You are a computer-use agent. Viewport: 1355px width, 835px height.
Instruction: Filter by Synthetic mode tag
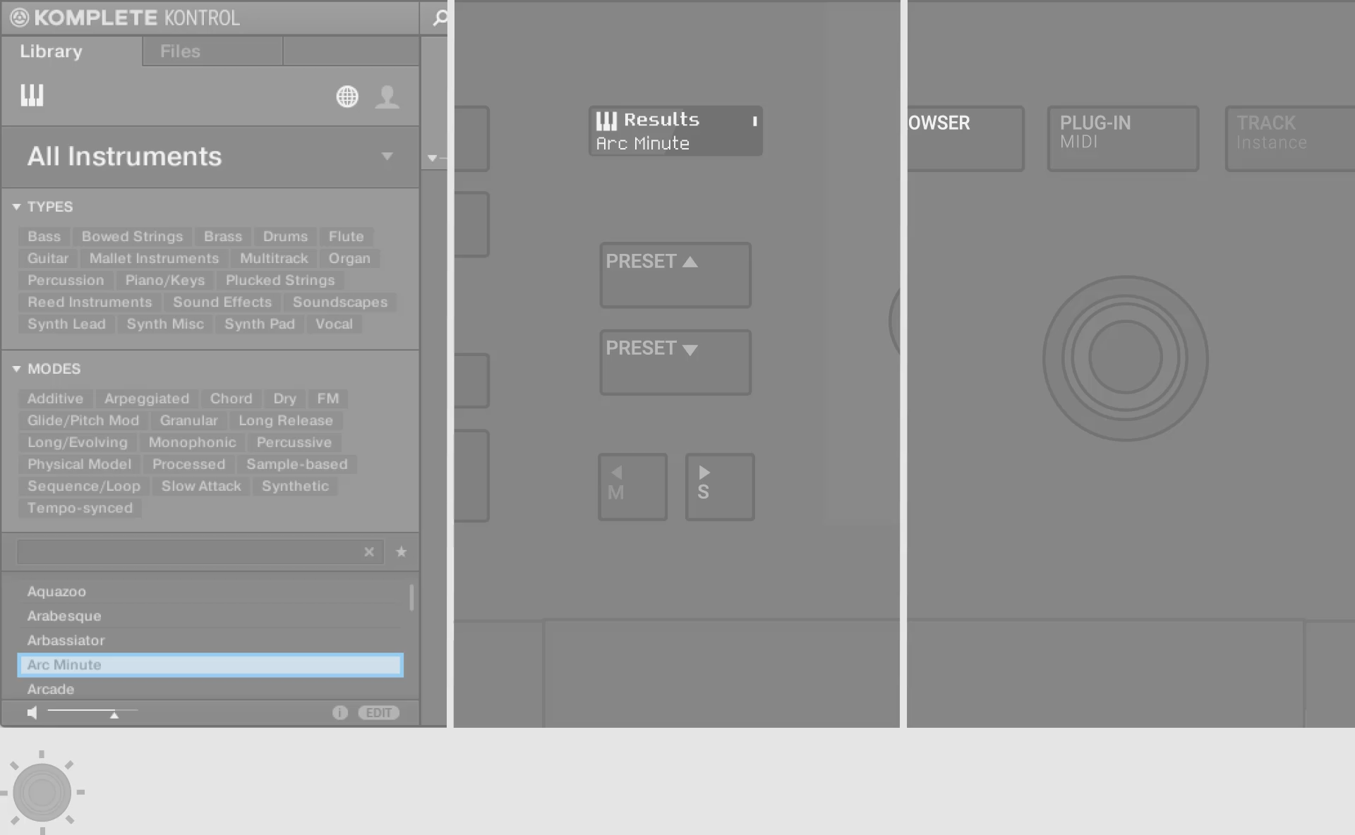tap(295, 486)
